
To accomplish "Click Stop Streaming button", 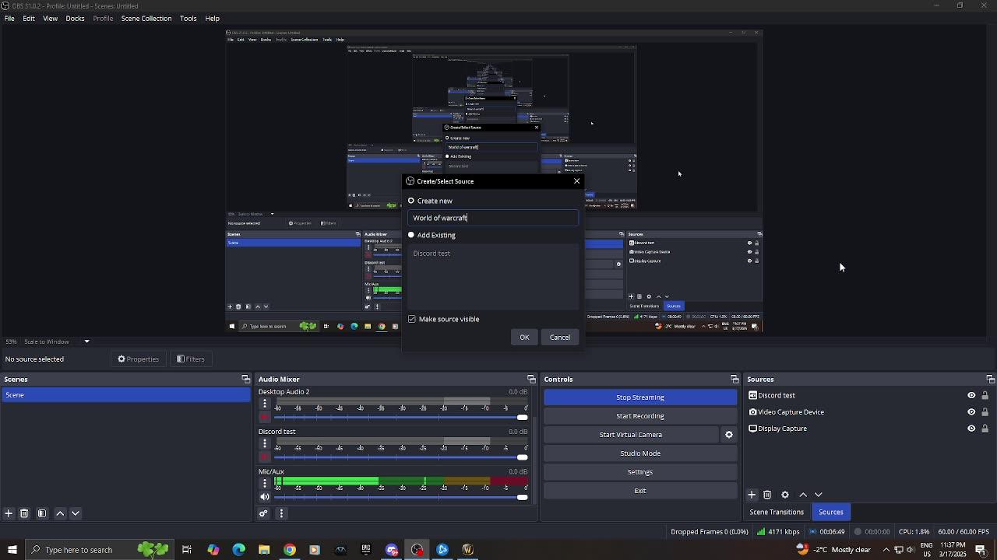I will pyautogui.click(x=640, y=397).
